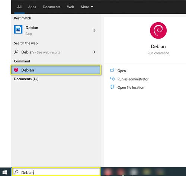Click the Run as administrator shield icon
The width and height of the screenshot is (186, 176).
112,79
